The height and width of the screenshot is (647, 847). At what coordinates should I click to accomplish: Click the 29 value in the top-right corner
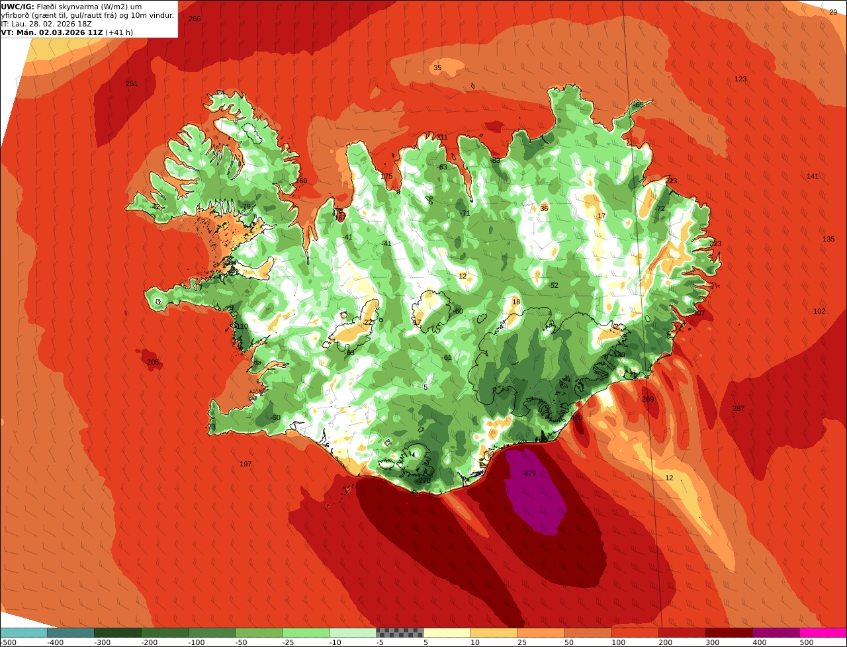(x=833, y=12)
